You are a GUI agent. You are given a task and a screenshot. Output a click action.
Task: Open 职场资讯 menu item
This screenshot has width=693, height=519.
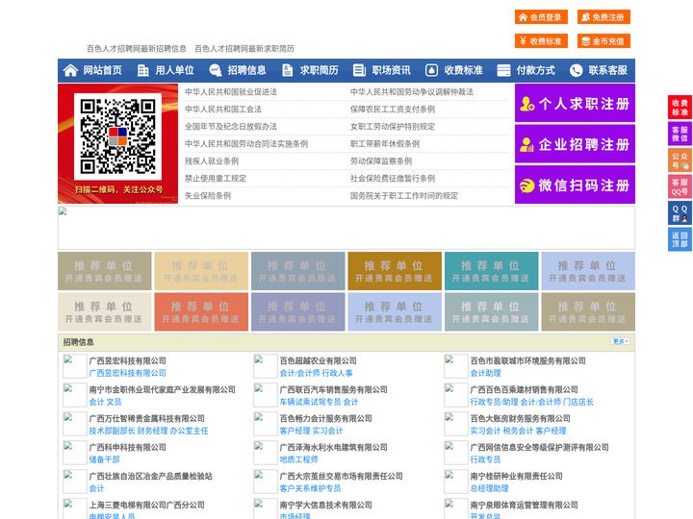(391, 70)
